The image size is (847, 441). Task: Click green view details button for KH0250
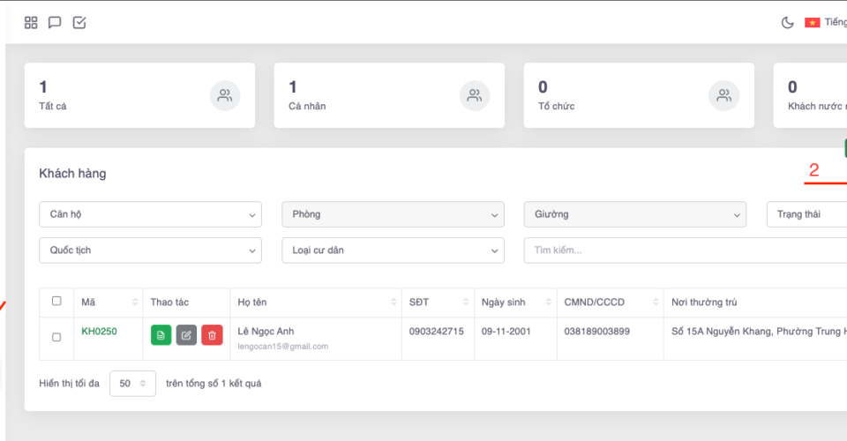coord(161,335)
